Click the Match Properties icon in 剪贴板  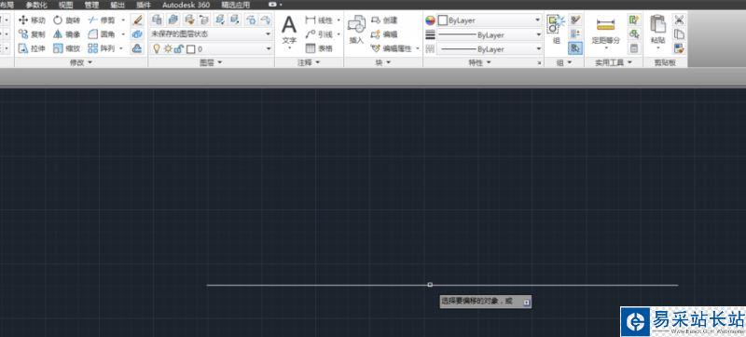click(x=679, y=47)
